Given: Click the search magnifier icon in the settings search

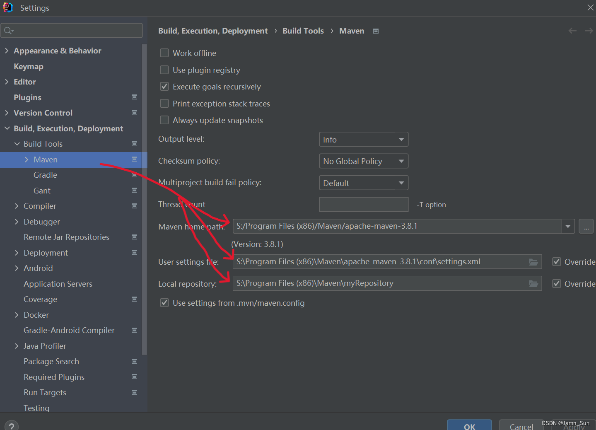Looking at the screenshot, I should 8,31.
